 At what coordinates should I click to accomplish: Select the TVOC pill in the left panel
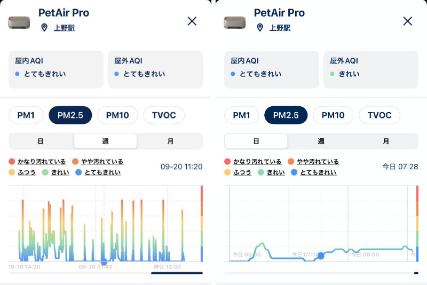tap(164, 115)
